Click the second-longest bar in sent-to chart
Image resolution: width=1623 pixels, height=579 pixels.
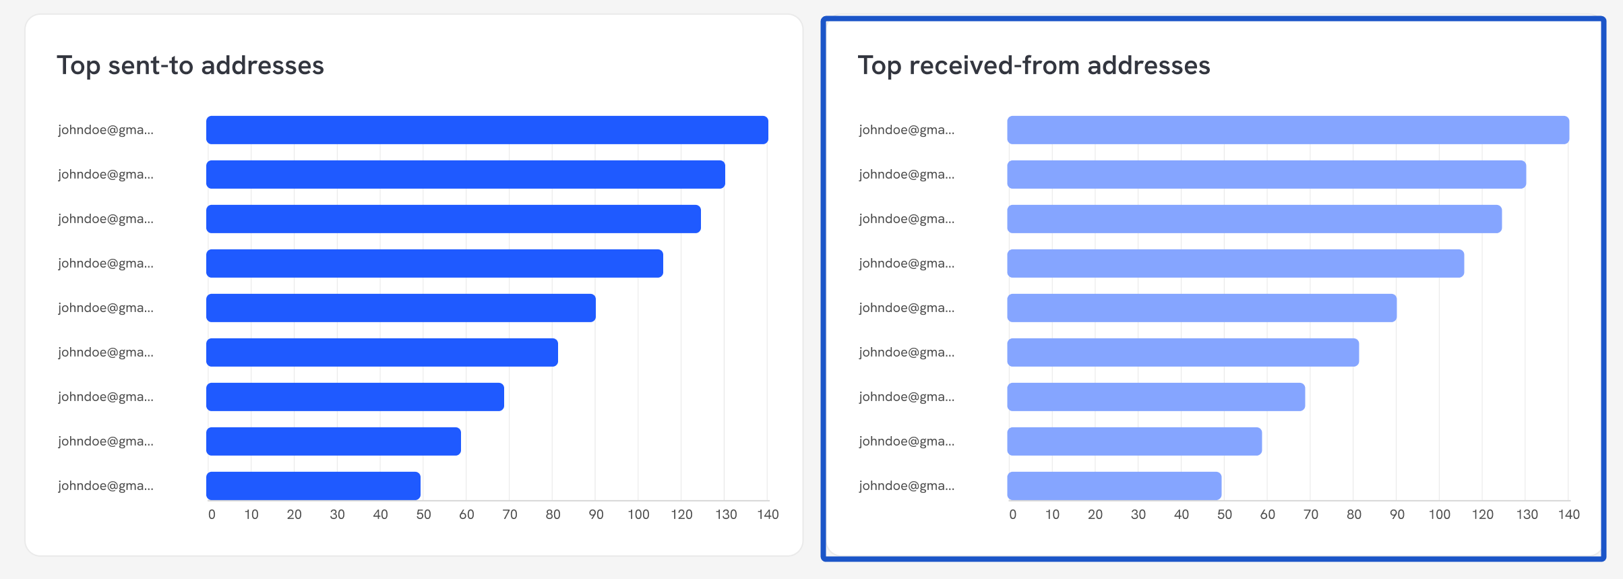click(465, 175)
